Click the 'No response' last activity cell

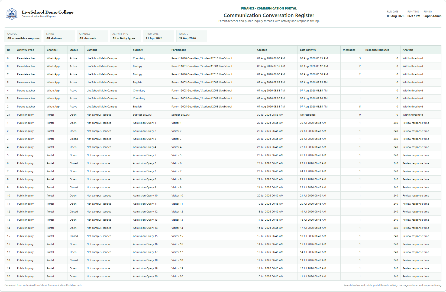308,115
